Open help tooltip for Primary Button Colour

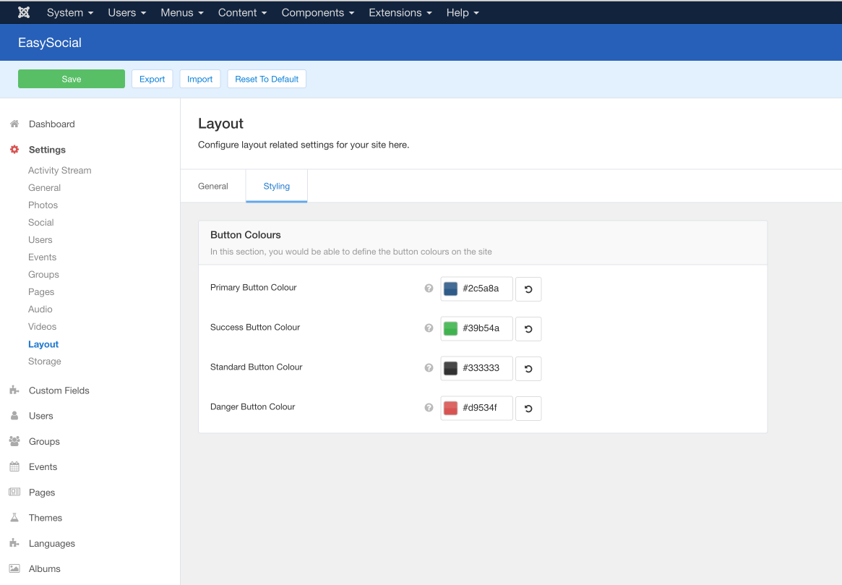coord(429,288)
